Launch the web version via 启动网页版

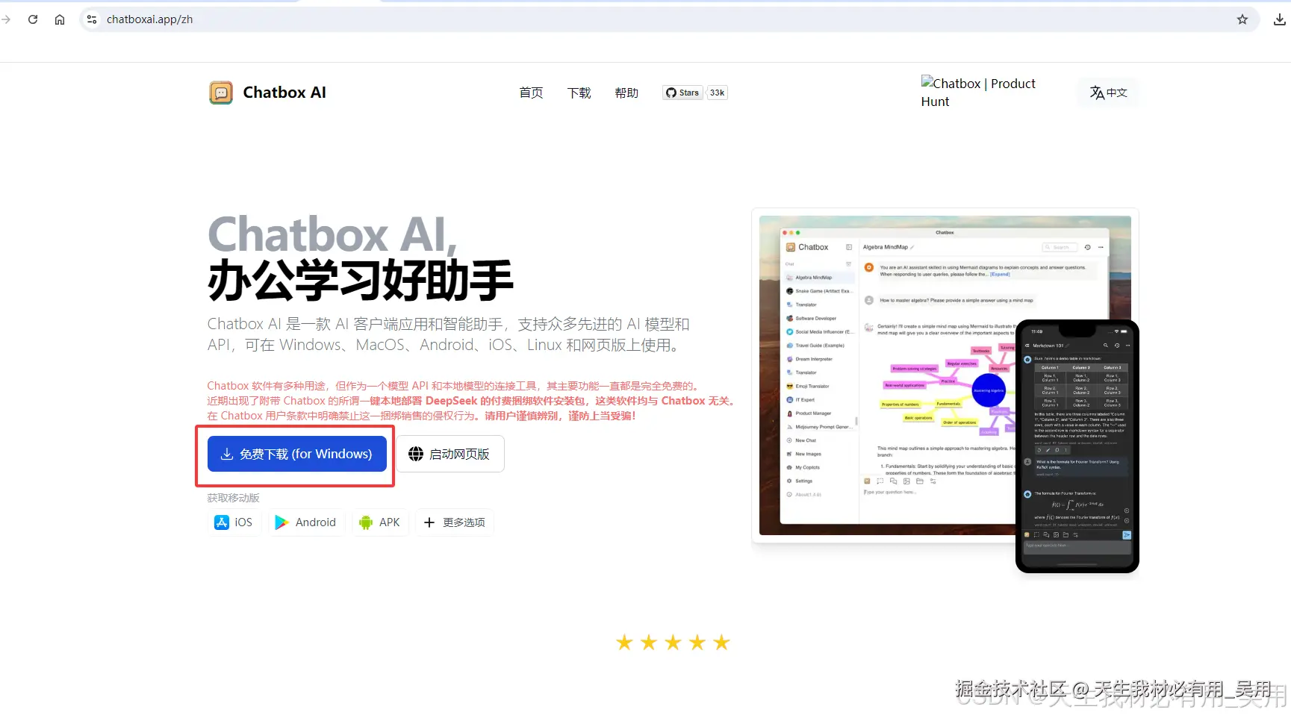[450, 454]
